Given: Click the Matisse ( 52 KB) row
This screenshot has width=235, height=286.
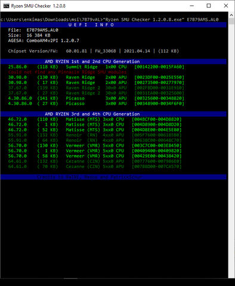Looking at the screenshot, I should [x=95, y=130].
